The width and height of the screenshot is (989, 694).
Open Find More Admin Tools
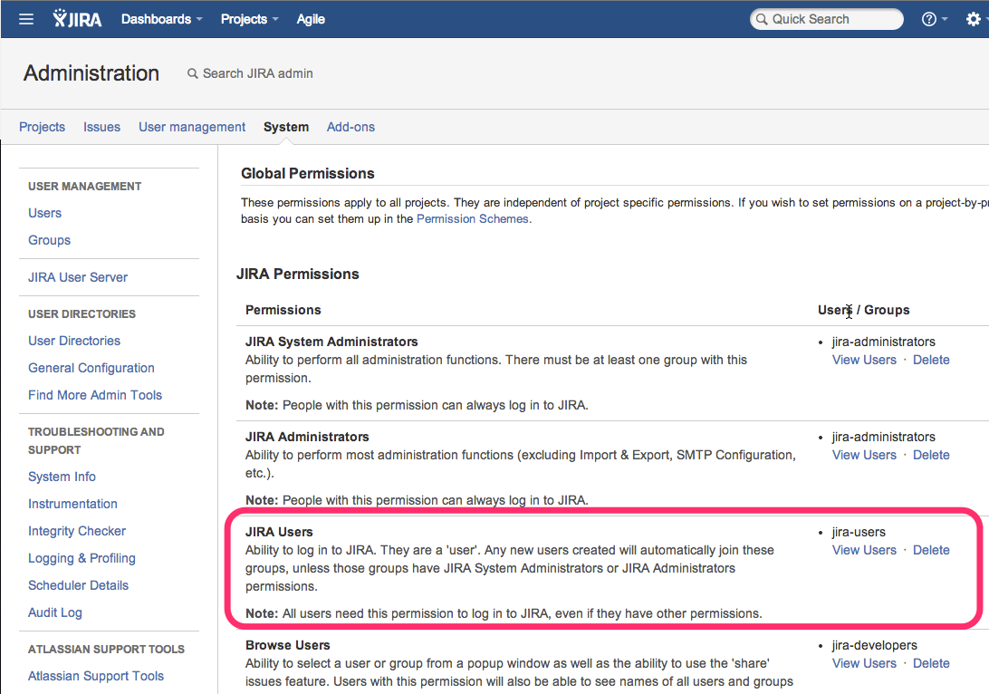(x=94, y=395)
